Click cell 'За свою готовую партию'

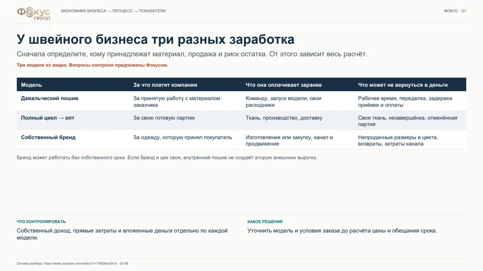(x=164, y=118)
